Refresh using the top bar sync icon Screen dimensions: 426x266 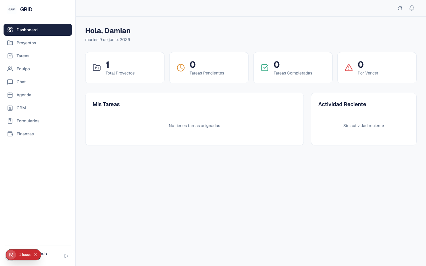point(400,8)
